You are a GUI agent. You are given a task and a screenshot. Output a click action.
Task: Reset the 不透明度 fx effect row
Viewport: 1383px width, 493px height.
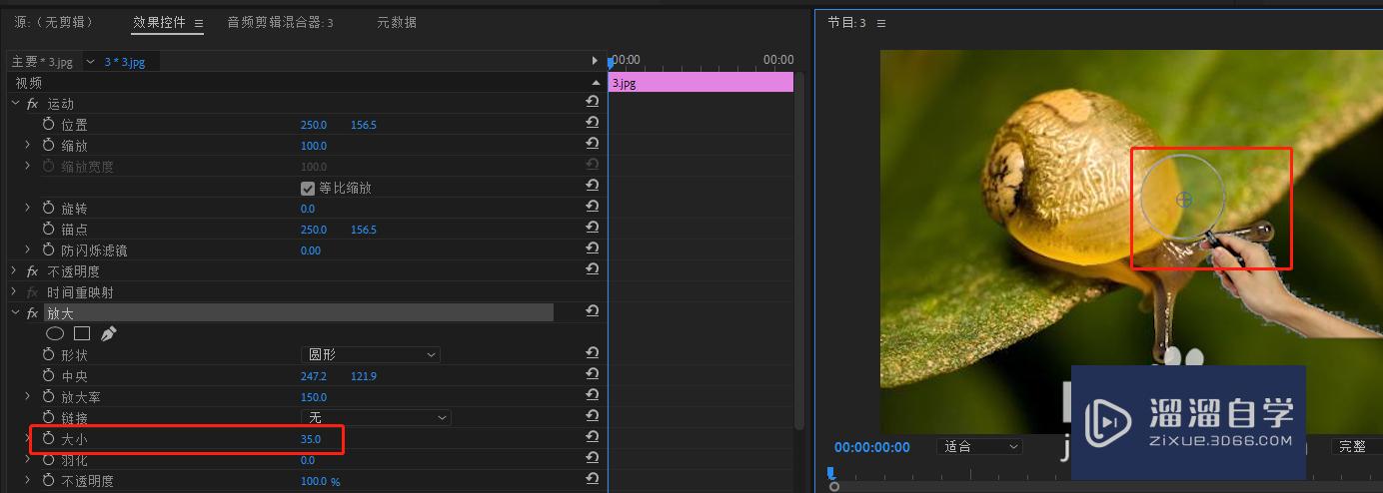[592, 271]
